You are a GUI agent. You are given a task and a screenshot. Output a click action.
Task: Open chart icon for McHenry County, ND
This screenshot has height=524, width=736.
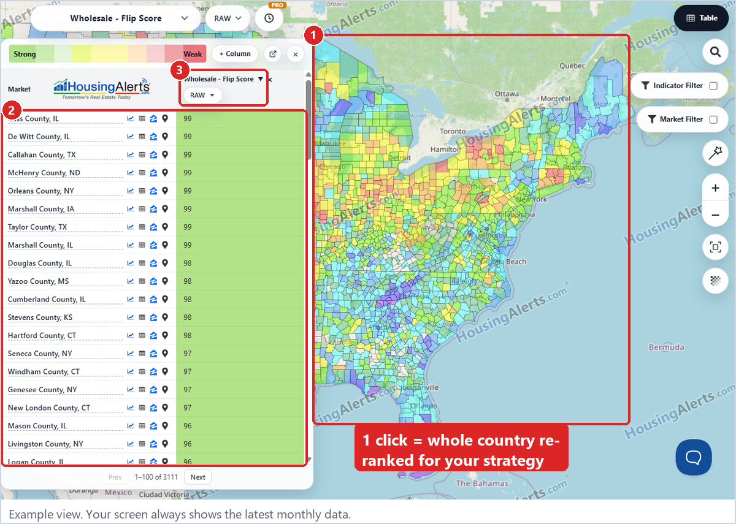coord(131,173)
